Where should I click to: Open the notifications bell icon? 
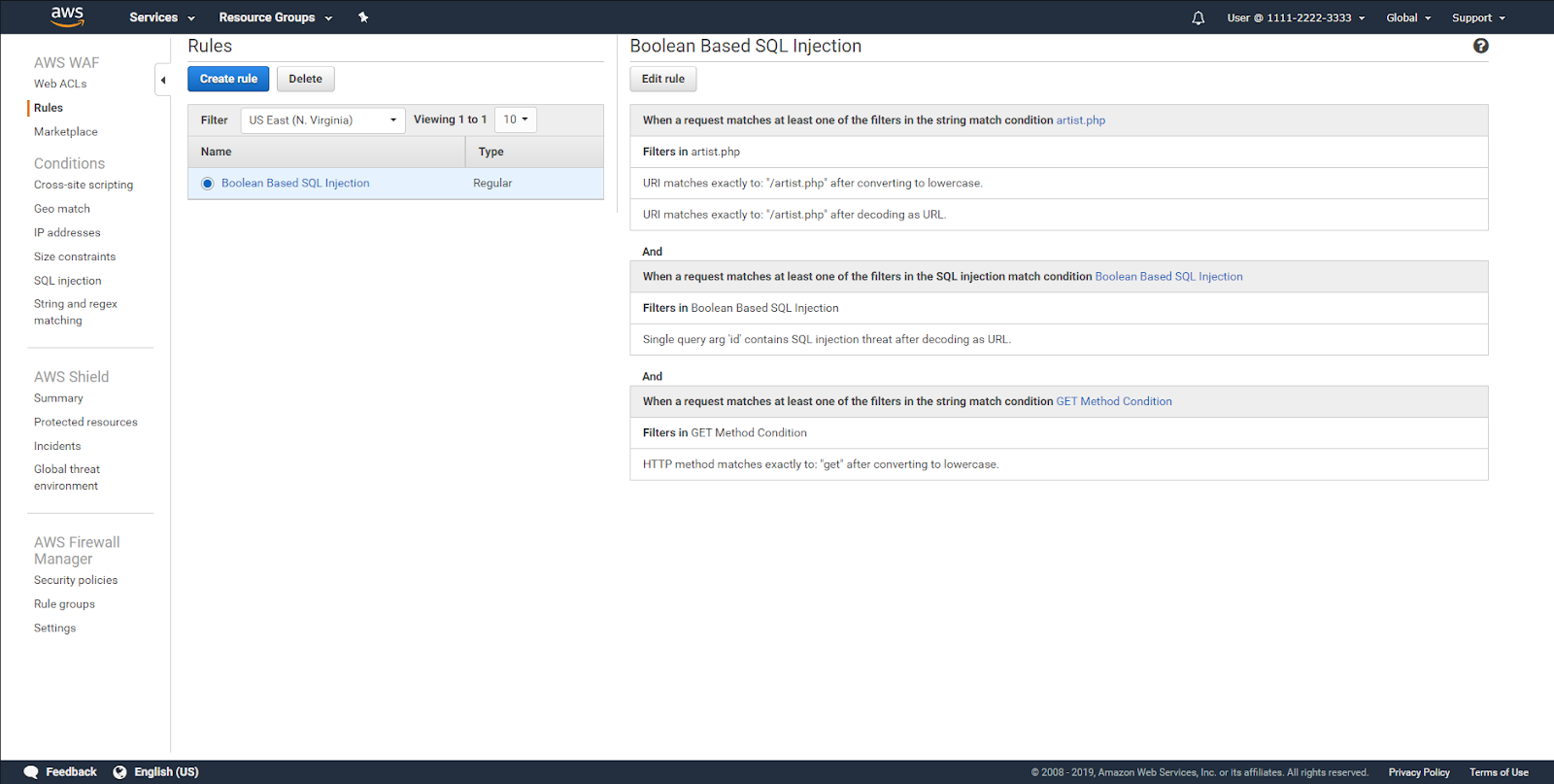[x=1198, y=17]
